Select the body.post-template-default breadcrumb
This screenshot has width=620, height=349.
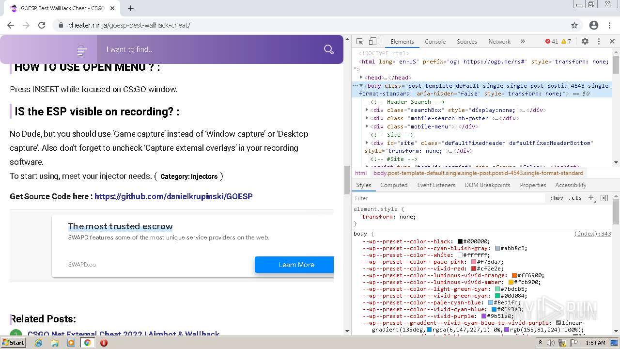coord(478,173)
